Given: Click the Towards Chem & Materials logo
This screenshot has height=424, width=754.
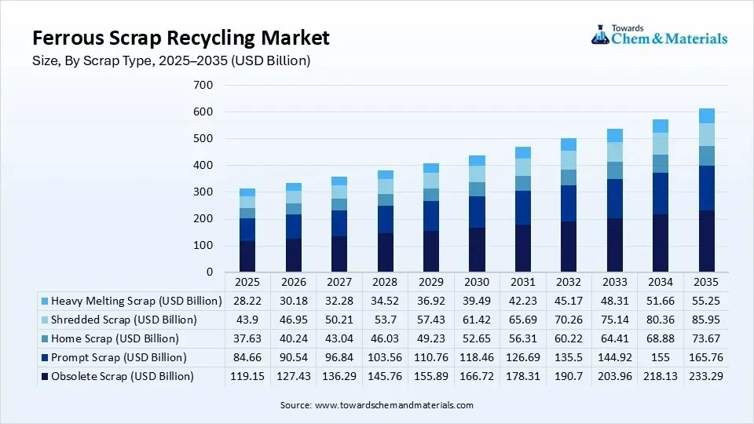Looking at the screenshot, I should click(x=659, y=35).
